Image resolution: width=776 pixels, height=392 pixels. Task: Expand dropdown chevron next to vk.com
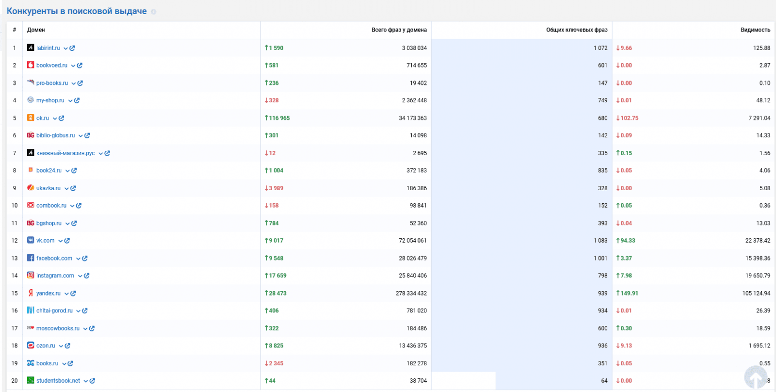(60, 241)
